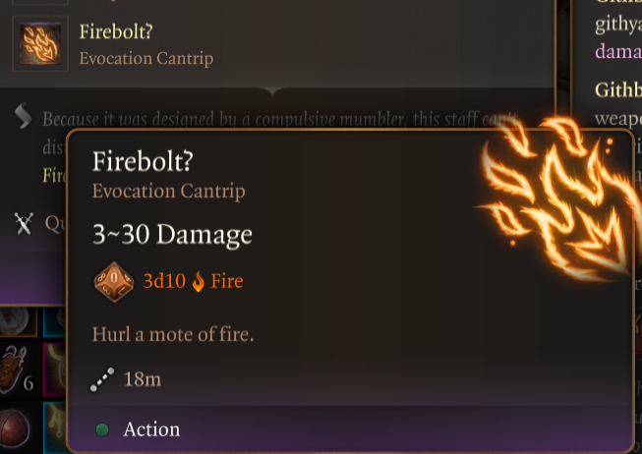The image size is (642, 454).
Task: Click the Firebolt? label in item panel
Action: [116, 31]
